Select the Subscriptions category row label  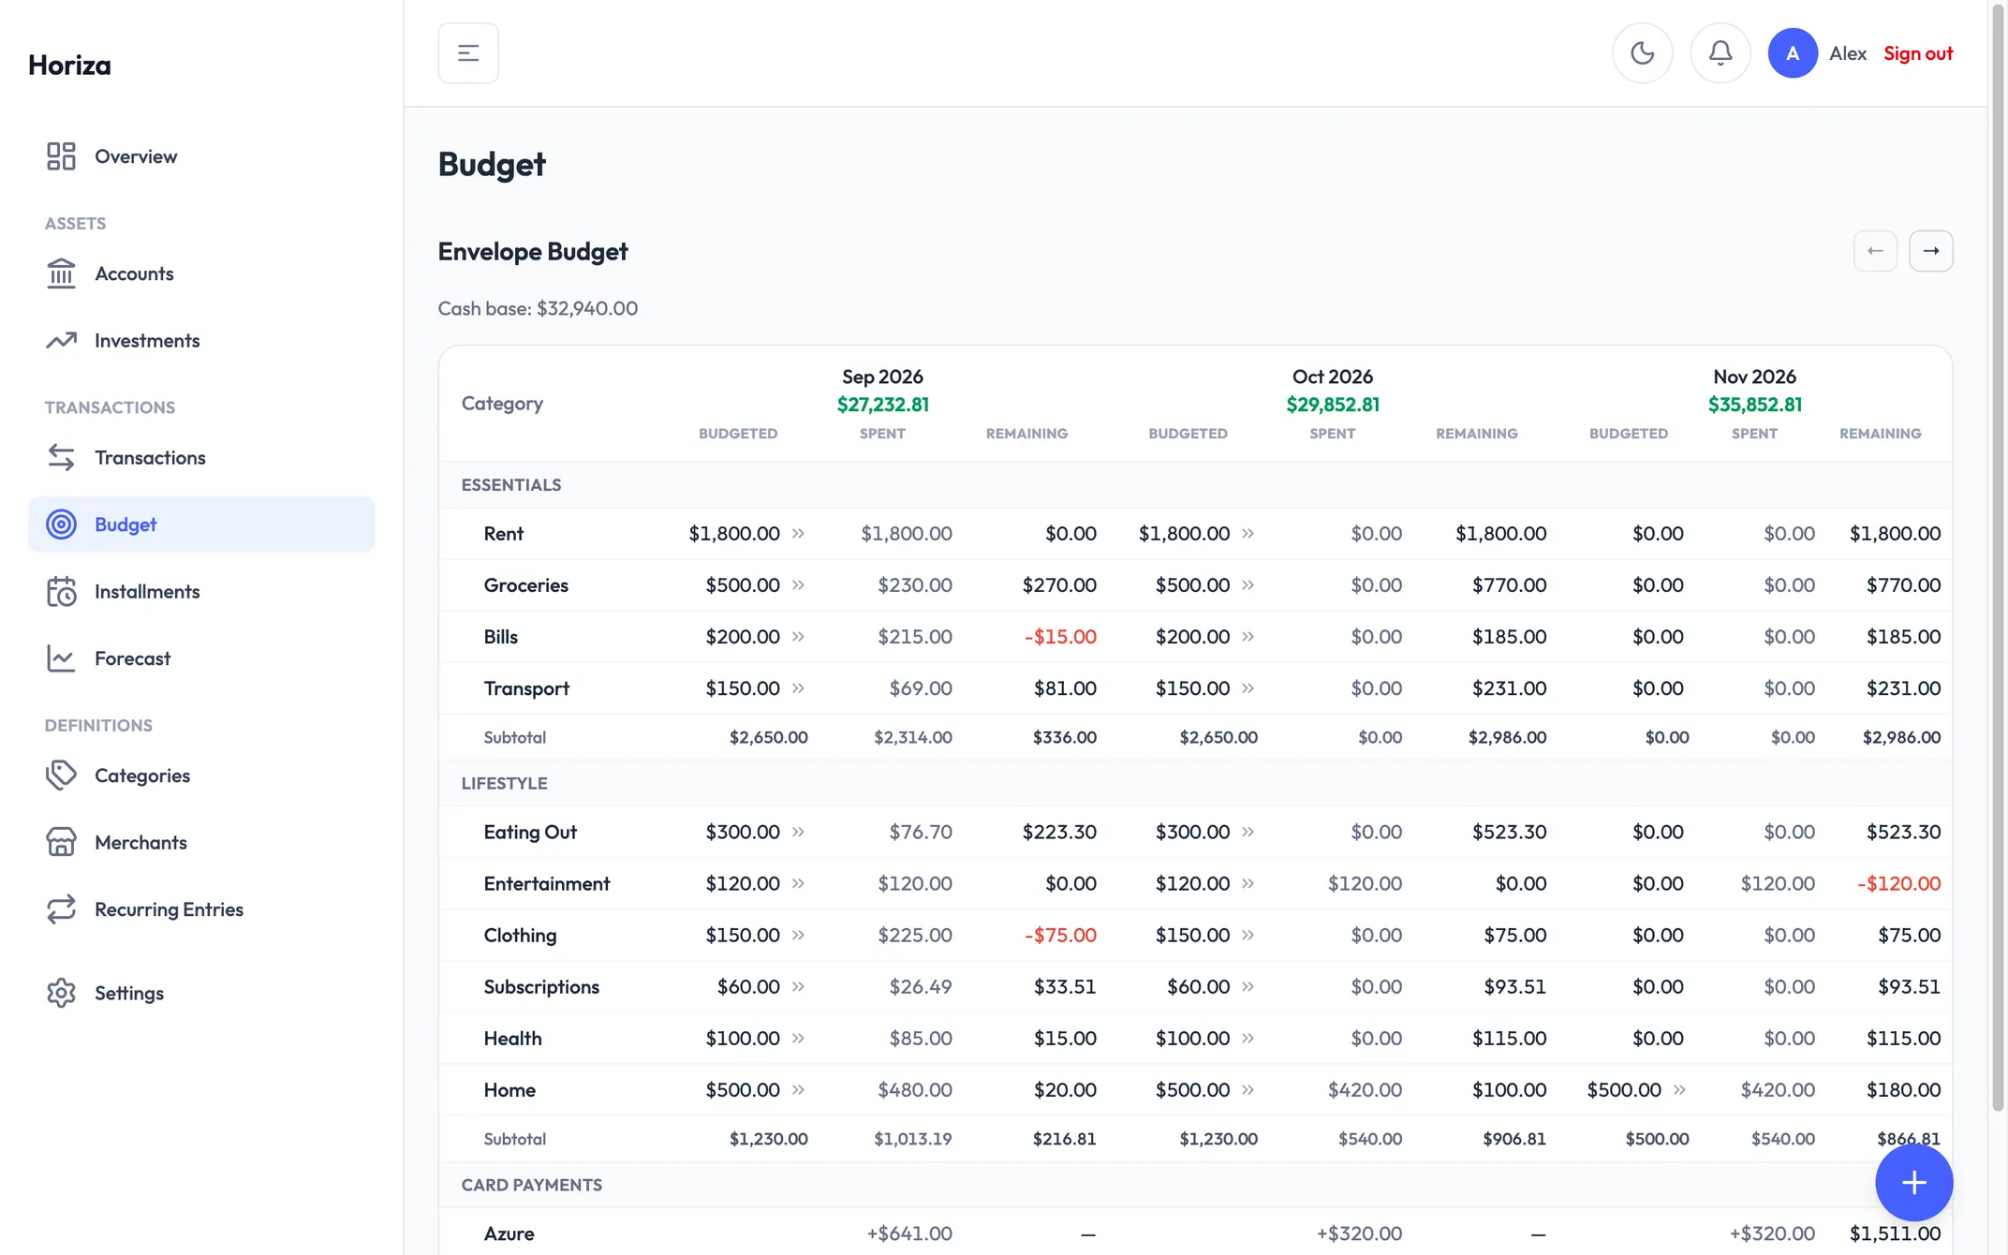click(541, 987)
